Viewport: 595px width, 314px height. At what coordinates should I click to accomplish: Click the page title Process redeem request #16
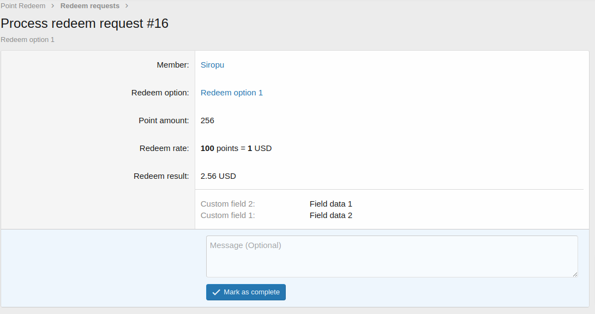(x=85, y=23)
